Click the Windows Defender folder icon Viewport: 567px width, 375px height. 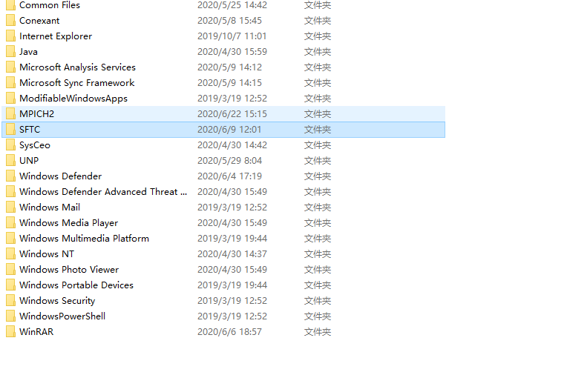pos(11,176)
